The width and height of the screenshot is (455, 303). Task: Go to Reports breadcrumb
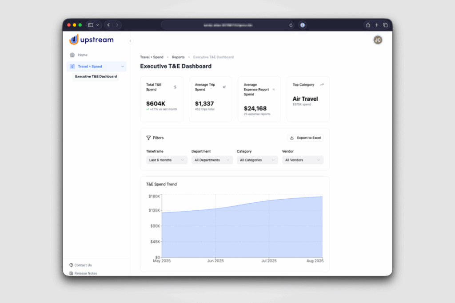178,57
